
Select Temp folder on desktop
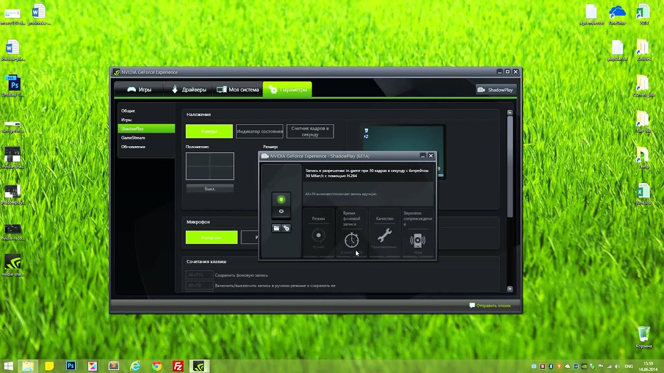[643, 158]
